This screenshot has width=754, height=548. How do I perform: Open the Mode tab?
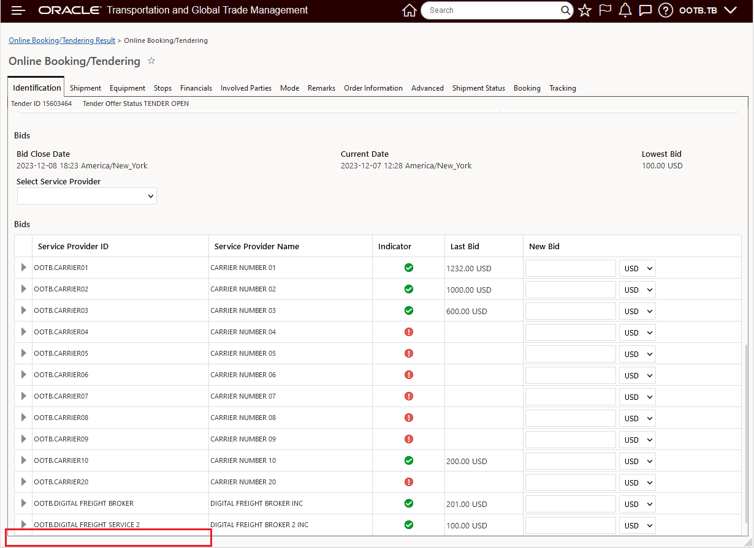289,88
